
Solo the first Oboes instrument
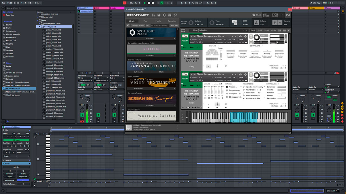251,37
